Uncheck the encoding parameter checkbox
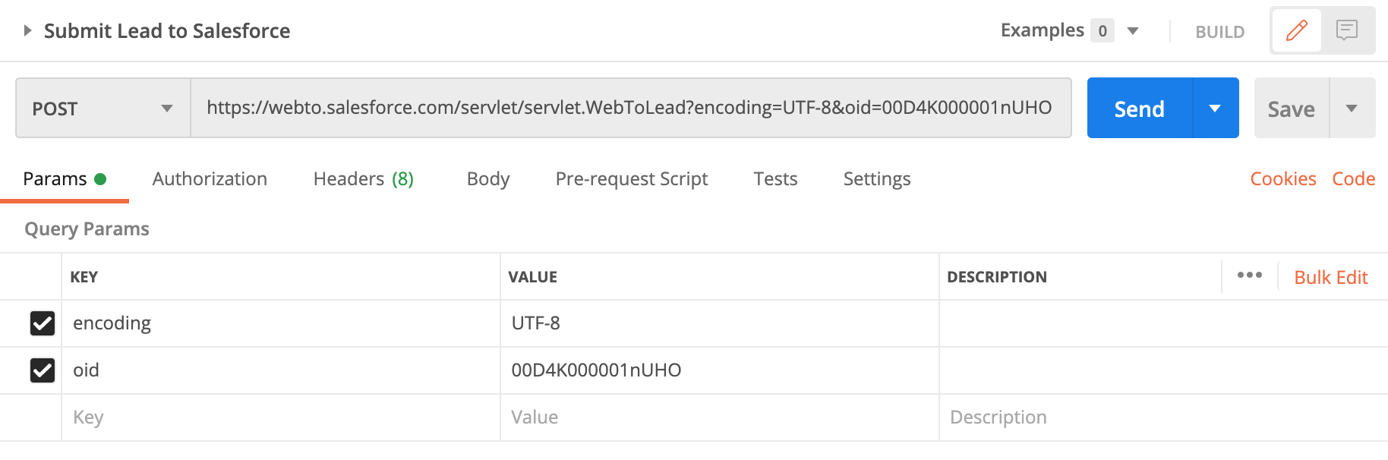This screenshot has width=1388, height=460. (x=43, y=323)
